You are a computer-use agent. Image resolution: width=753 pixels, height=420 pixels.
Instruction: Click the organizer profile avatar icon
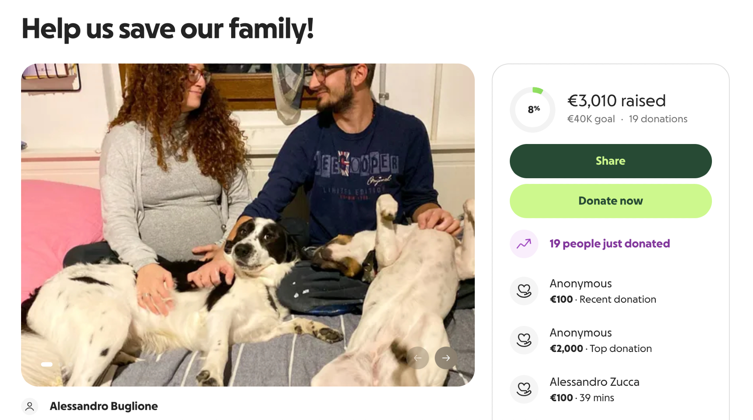coord(30,406)
